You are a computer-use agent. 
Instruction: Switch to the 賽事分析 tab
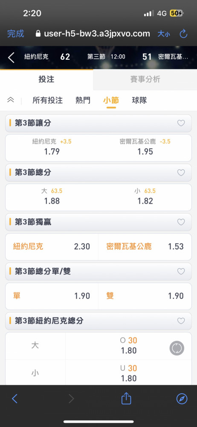145,79
